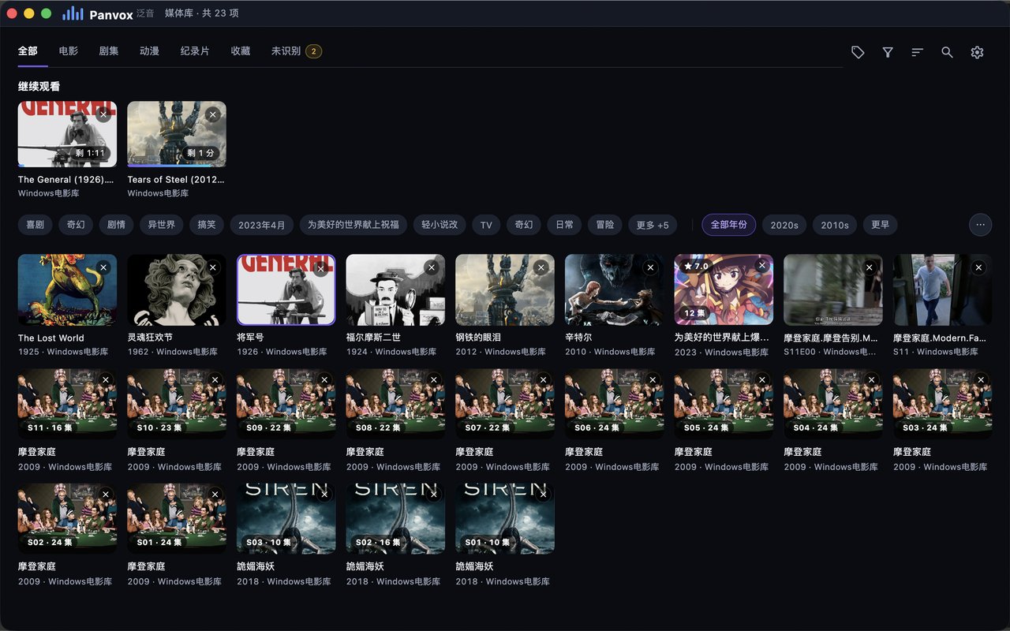Expand the 更多 +5 tags chip
Screen dimensions: 1010x631
(653, 225)
